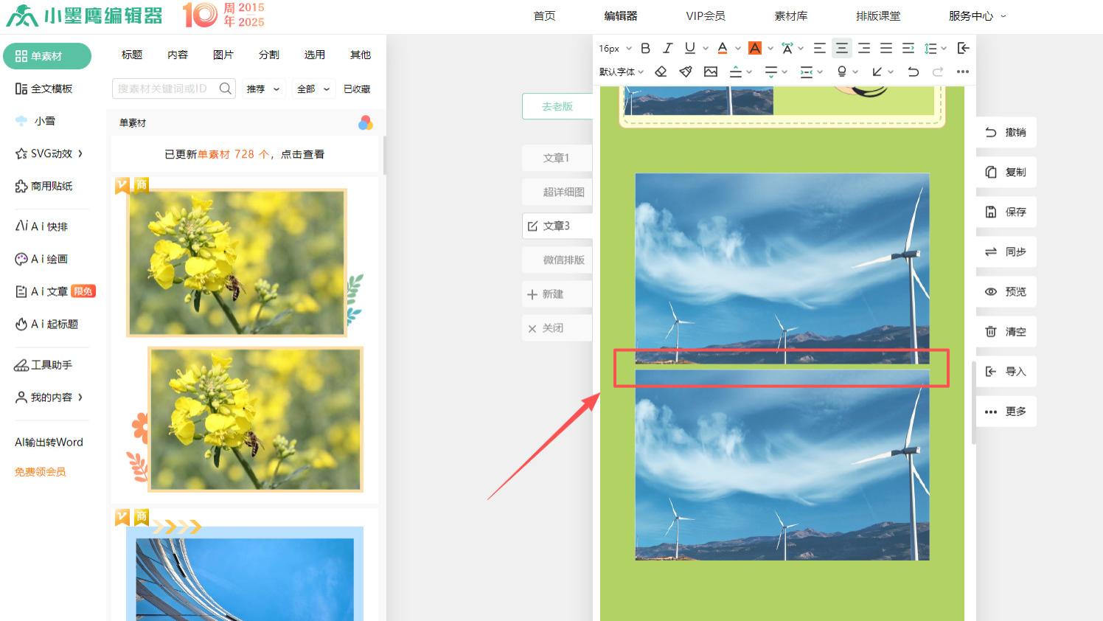Open the 免费领会员 link

click(39, 471)
